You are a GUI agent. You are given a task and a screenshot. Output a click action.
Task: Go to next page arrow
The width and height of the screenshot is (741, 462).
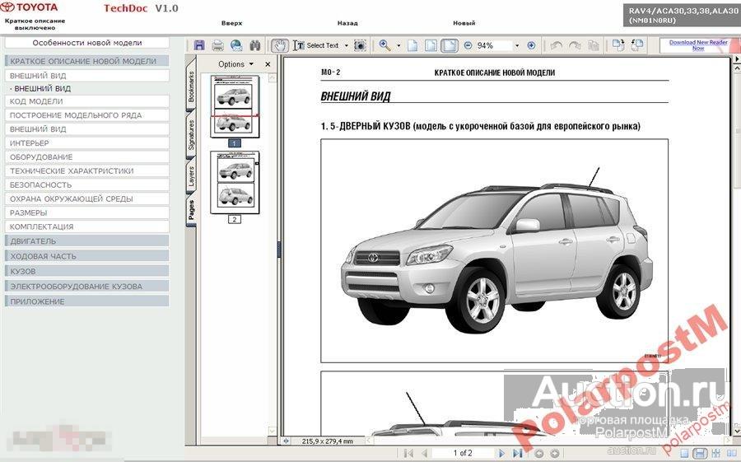coord(501,453)
